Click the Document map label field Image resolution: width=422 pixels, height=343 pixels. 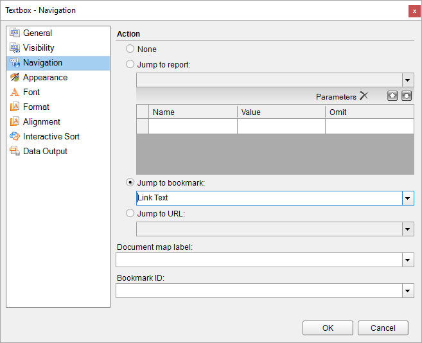(259, 259)
